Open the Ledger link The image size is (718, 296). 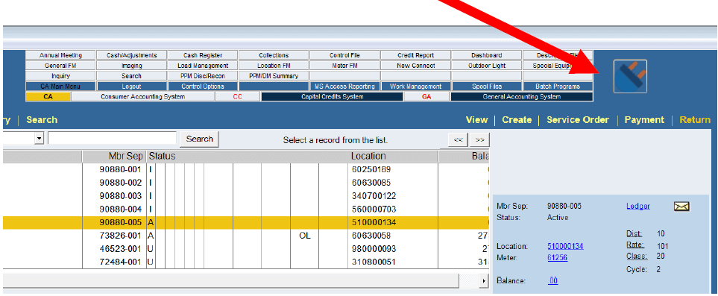[638, 207]
